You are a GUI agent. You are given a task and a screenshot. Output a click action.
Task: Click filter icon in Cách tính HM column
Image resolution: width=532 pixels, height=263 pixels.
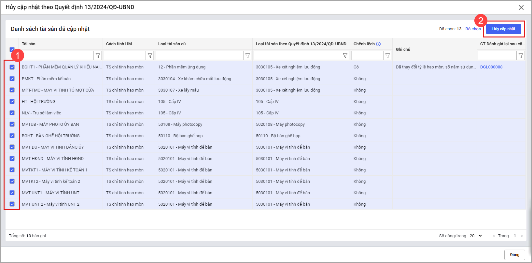pos(150,56)
